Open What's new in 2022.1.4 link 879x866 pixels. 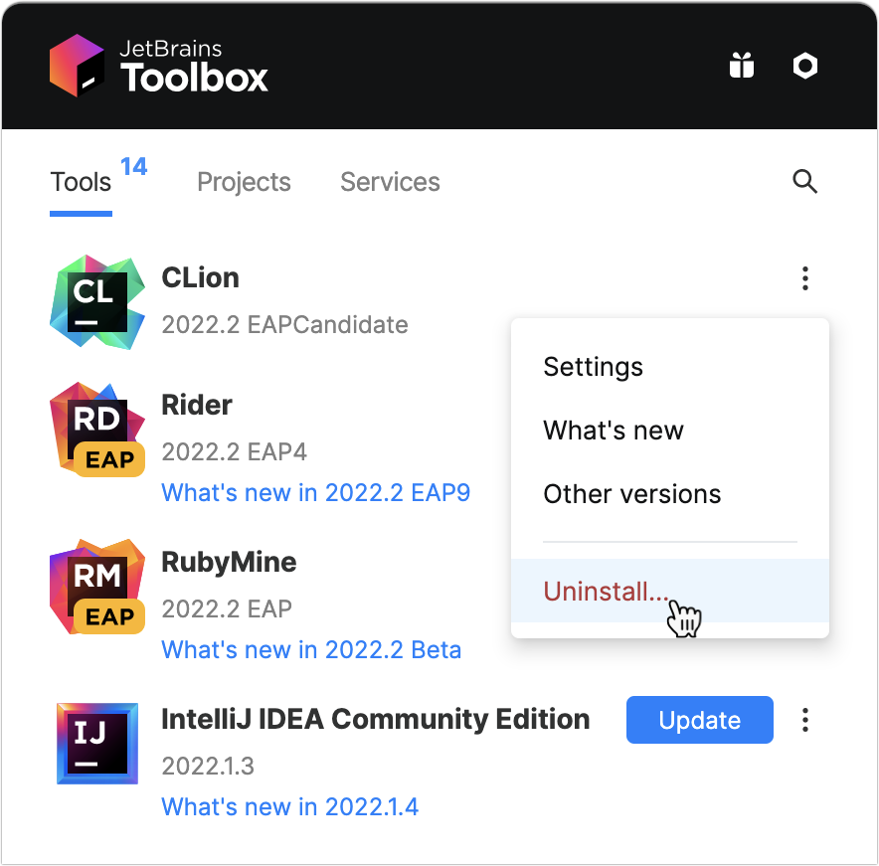pyautogui.click(x=289, y=806)
